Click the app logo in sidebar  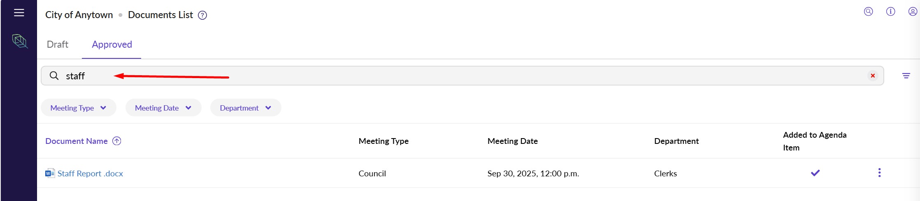click(19, 41)
